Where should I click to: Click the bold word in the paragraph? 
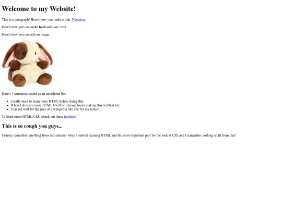click(42, 27)
